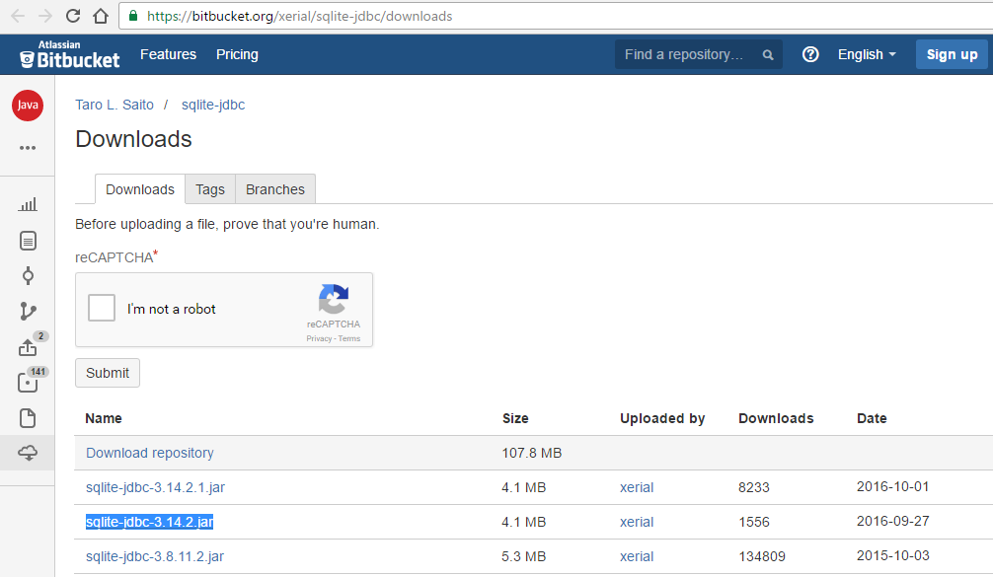993x577 pixels.
Task: Click the Name column header
Action: (104, 418)
